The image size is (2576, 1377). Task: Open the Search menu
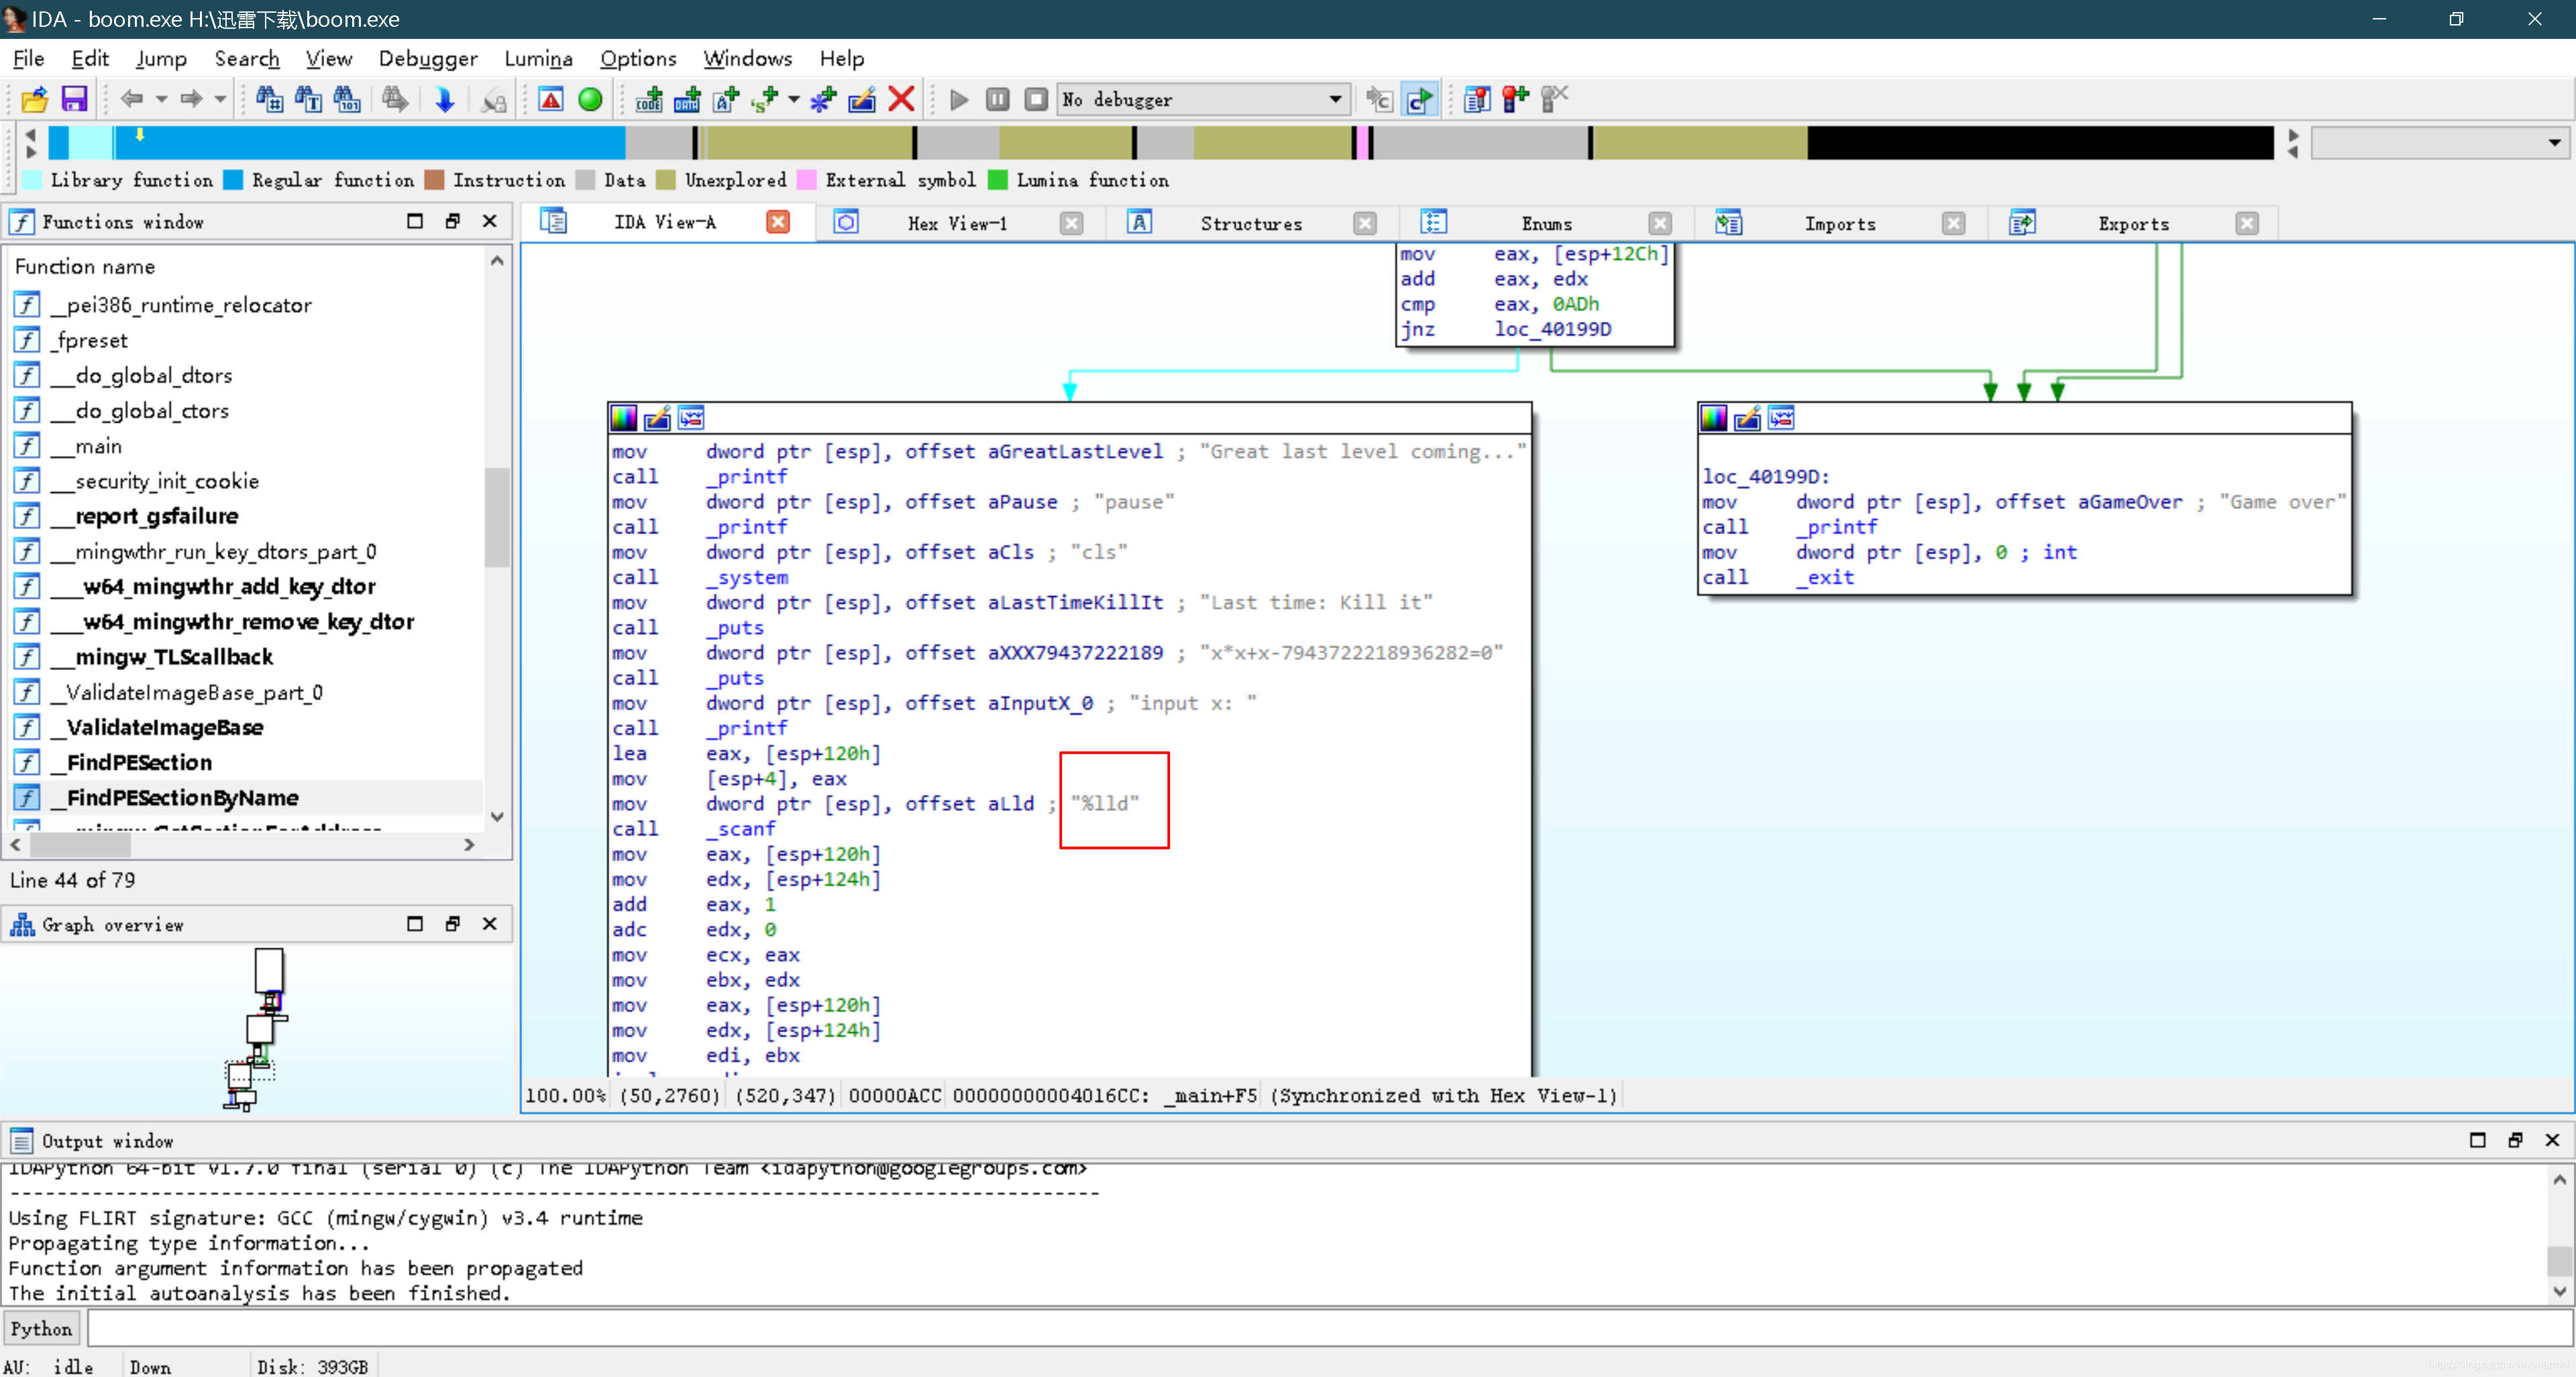click(247, 58)
